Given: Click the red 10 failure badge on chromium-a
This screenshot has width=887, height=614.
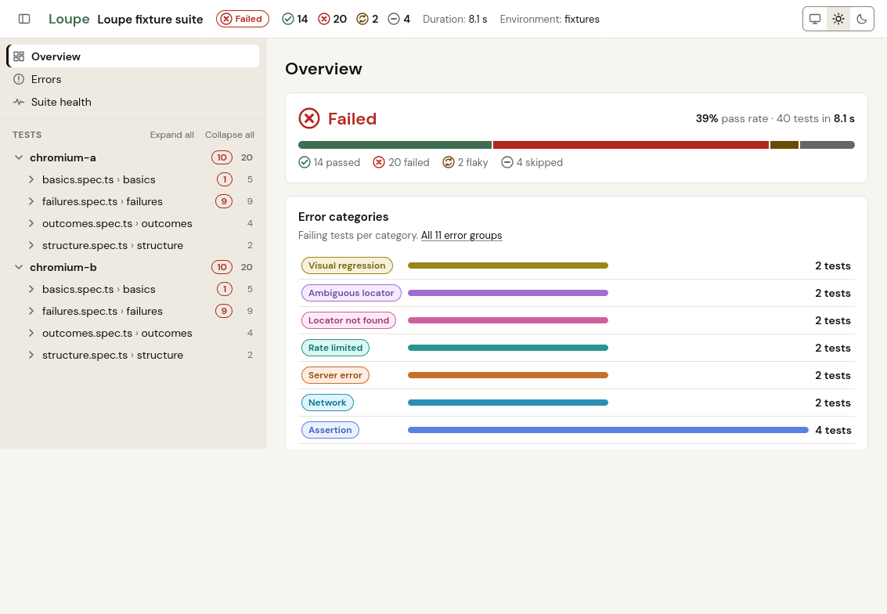Looking at the screenshot, I should tap(222, 157).
